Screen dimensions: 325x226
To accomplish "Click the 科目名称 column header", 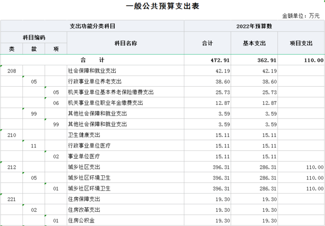I will click(125, 43).
